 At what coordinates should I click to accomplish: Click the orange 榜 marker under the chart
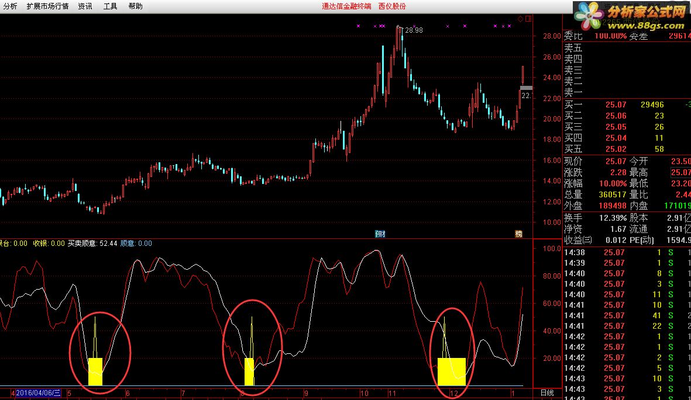pos(519,234)
